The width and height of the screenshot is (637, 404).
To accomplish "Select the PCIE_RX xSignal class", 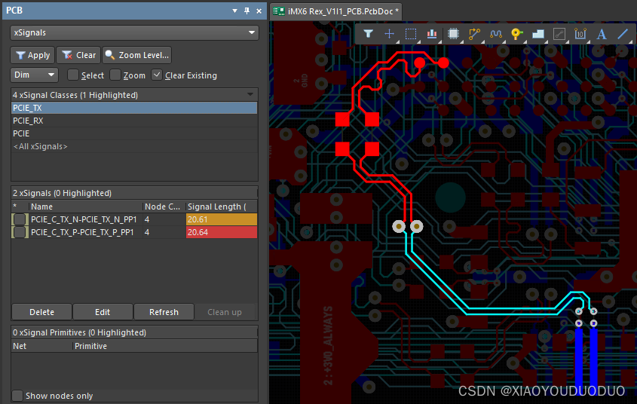I will pyautogui.click(x=28, y=121).
